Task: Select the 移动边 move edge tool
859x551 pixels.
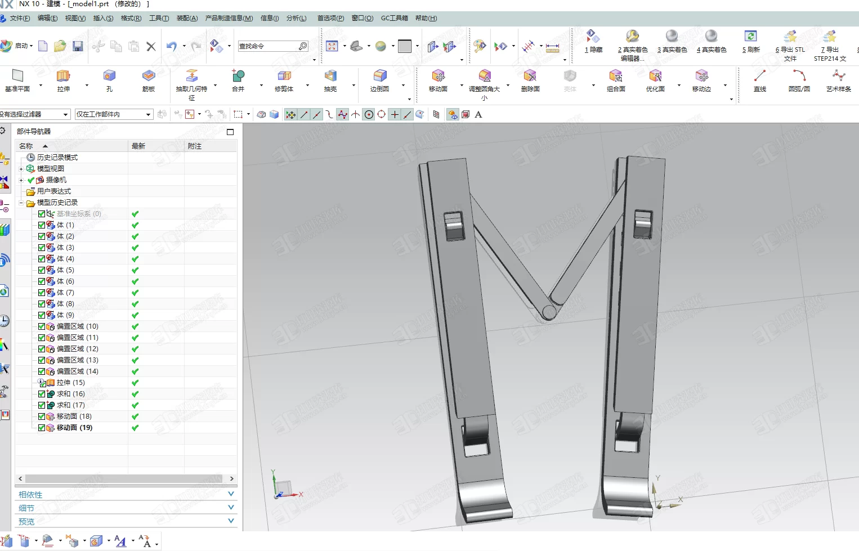Action: point(701,80)
